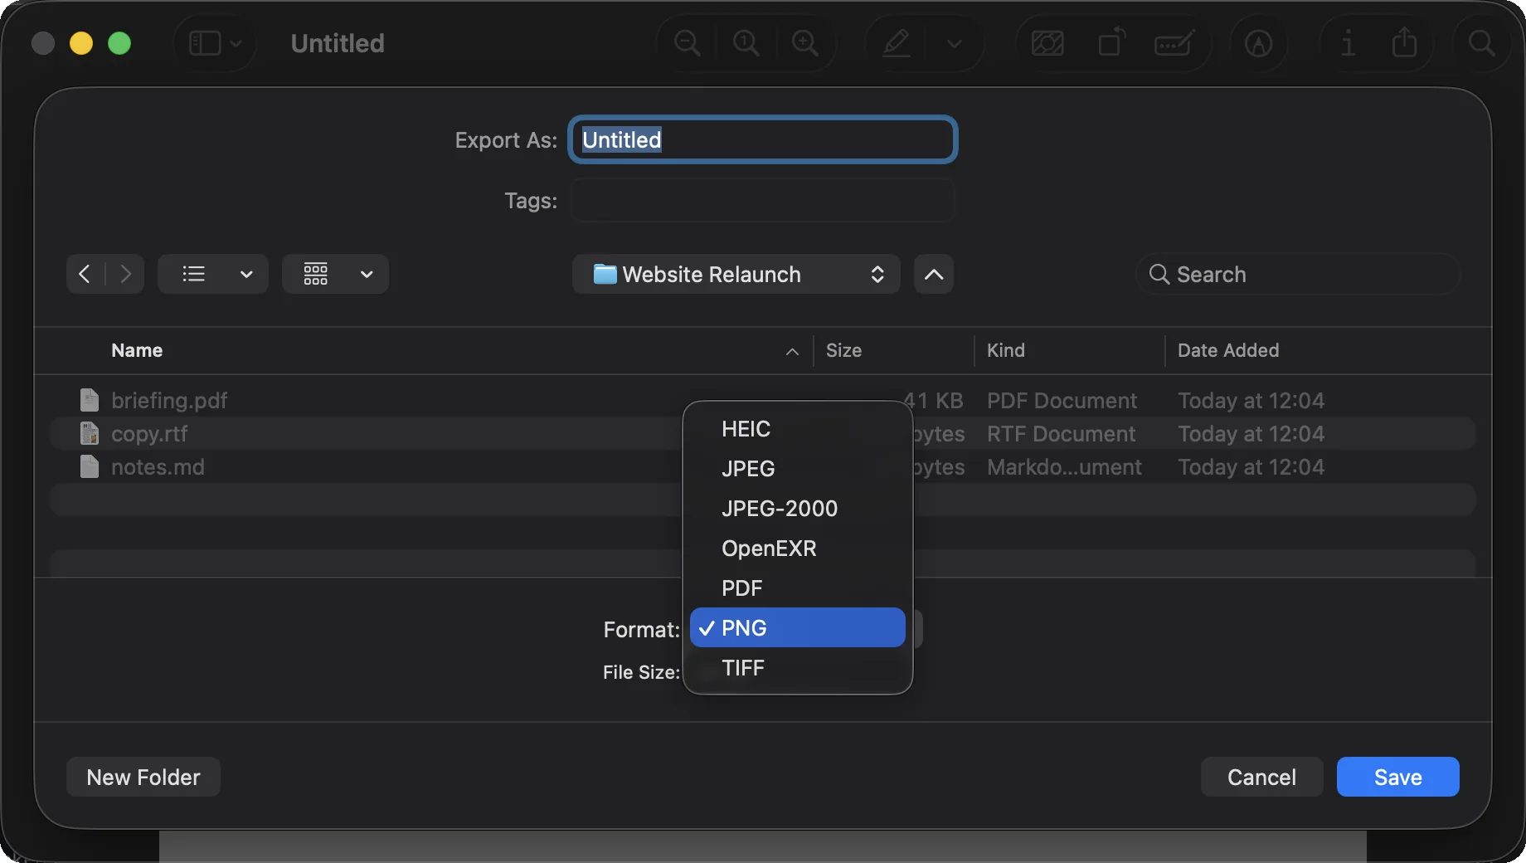Open the Website Relaunch folder popup
The image size is (1526, 863).
coord(736,274)
